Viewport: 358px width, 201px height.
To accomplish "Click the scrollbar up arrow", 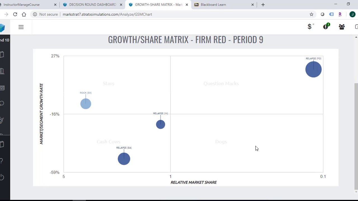I will (356, 37).
